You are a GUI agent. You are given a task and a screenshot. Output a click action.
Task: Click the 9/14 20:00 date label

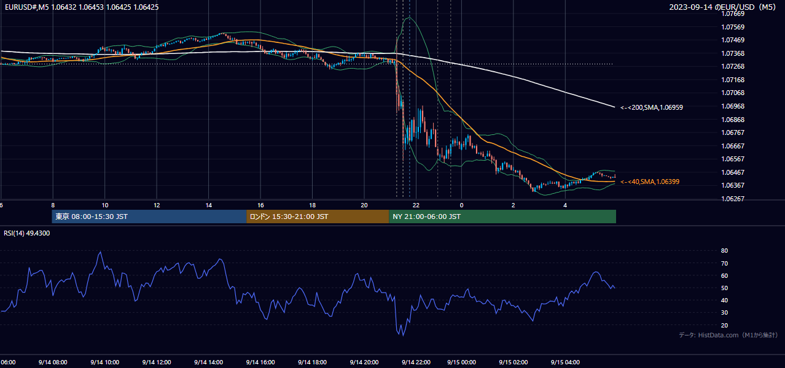[364, 362]
